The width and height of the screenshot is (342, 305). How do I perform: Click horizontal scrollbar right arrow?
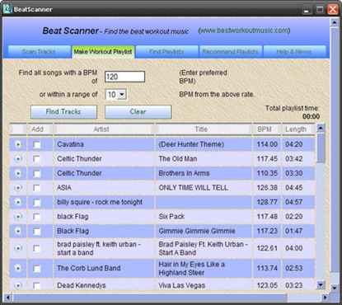pyautogui.click(x=326, y=298)
